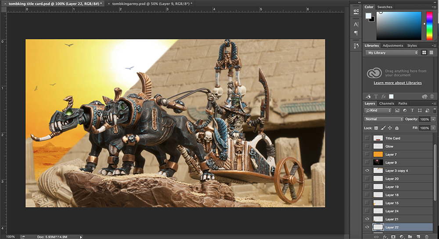Switch to the Channels tab
Screen dimensions: 439x239
387,103
